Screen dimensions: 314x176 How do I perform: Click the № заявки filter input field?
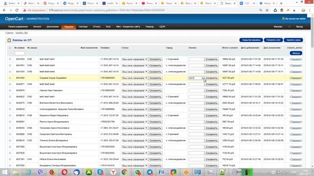coord(20,53)
